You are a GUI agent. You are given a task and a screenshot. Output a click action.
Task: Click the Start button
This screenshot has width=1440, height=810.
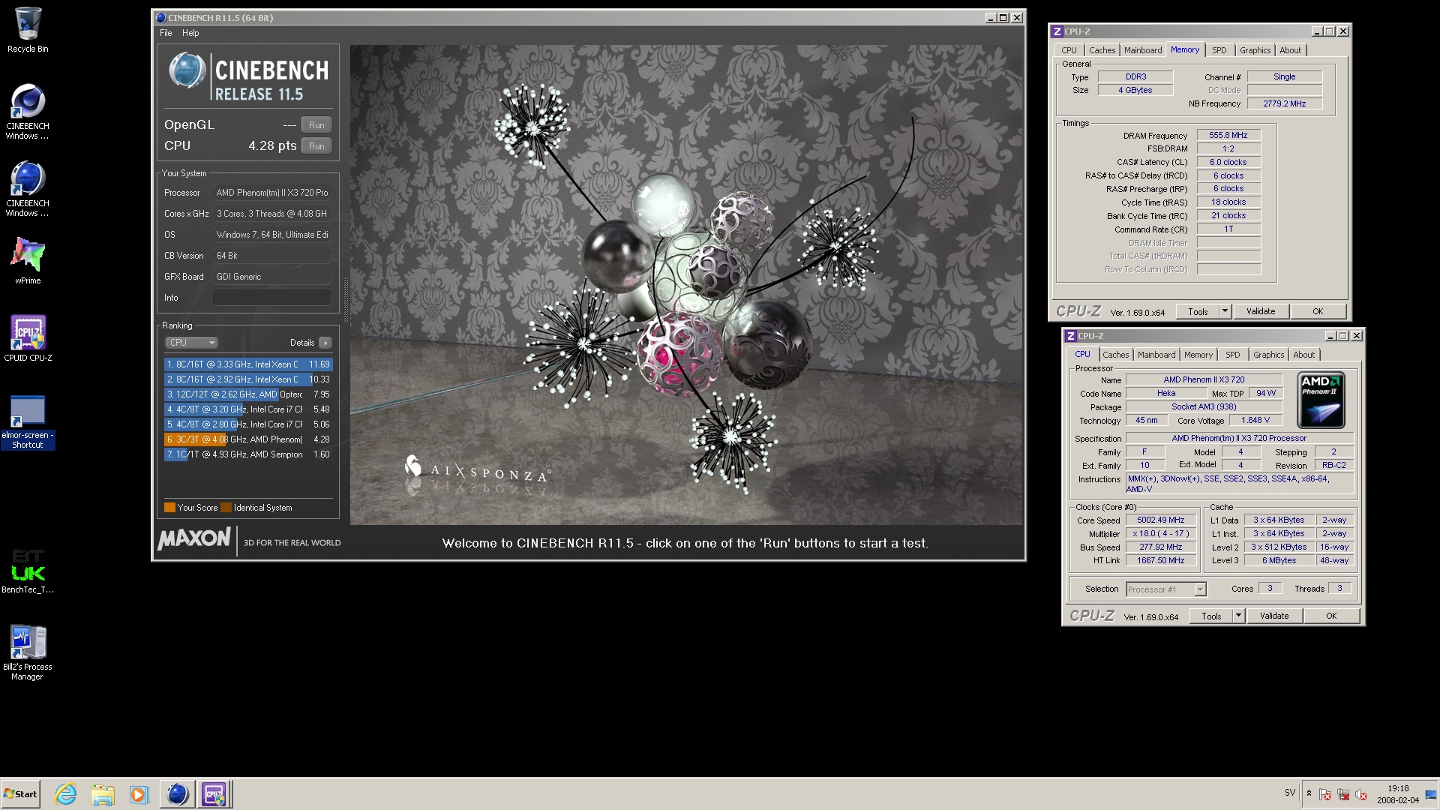click(20, 793)
